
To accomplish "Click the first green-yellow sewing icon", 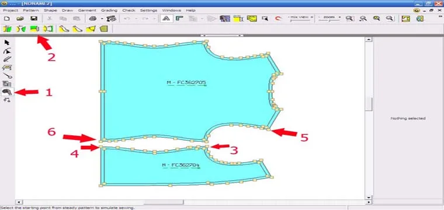I will point(7,29).
